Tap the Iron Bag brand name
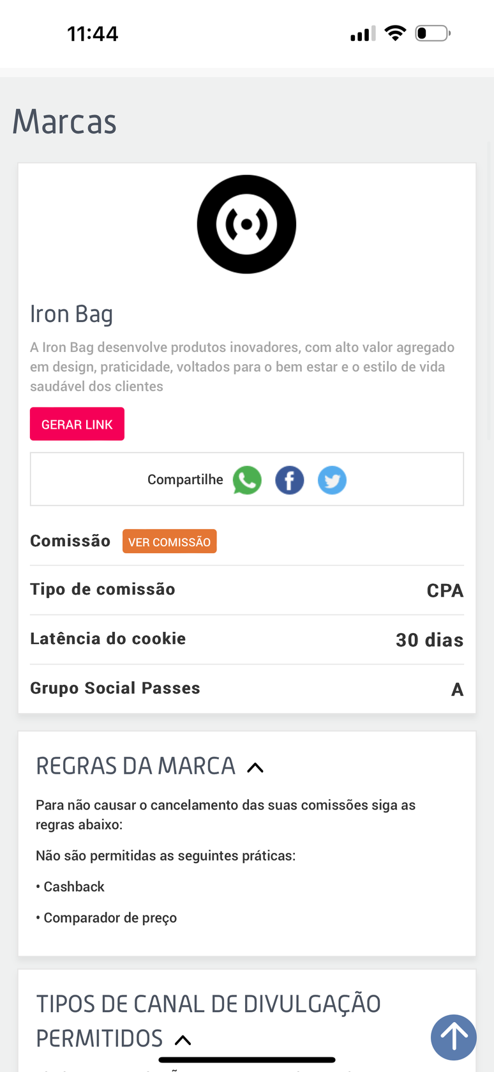The width and height of the screenshot is (494, 1072). tap(71, 314)
